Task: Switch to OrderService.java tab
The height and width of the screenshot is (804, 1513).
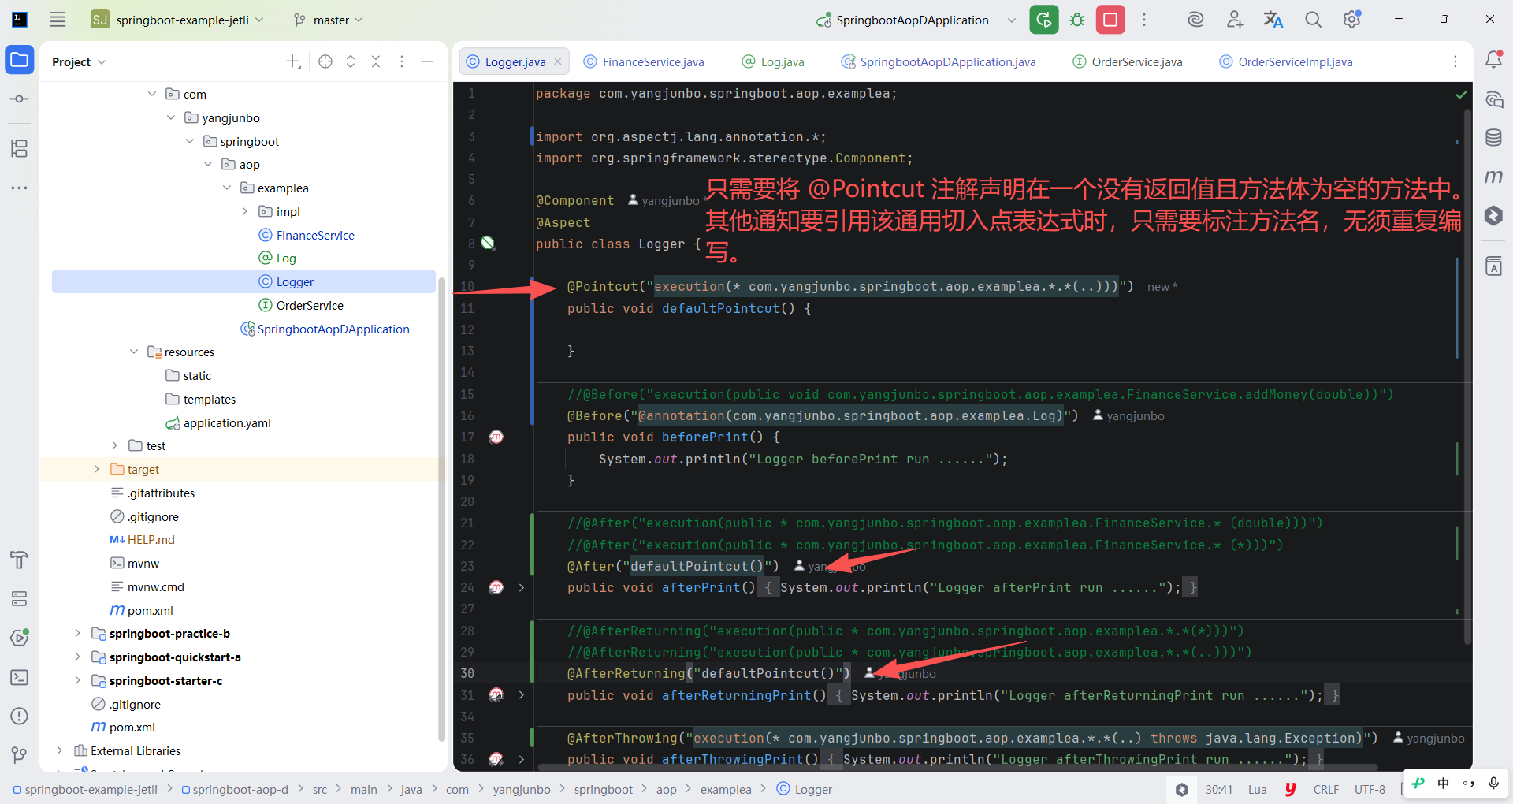Action: click(1128, 61)
